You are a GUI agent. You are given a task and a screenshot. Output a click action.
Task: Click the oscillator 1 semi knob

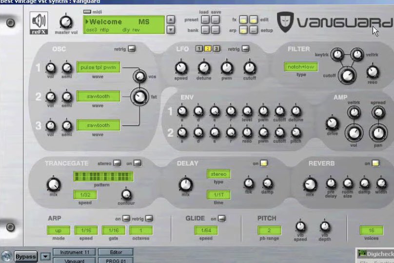[x=67, y=68]
